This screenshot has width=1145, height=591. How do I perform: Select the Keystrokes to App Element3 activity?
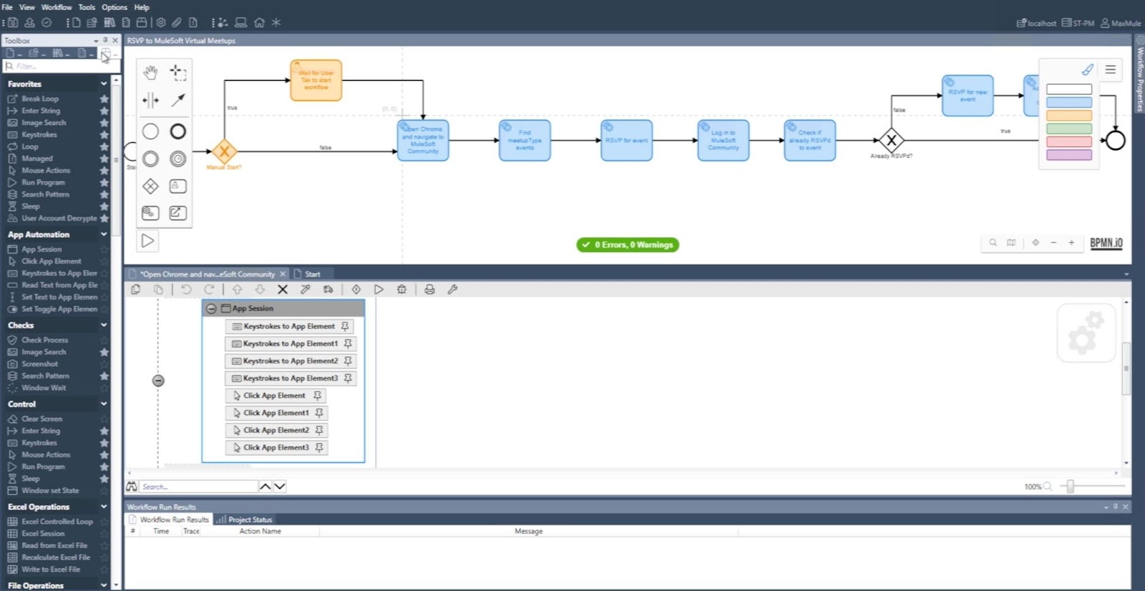[x=291, y=378]
